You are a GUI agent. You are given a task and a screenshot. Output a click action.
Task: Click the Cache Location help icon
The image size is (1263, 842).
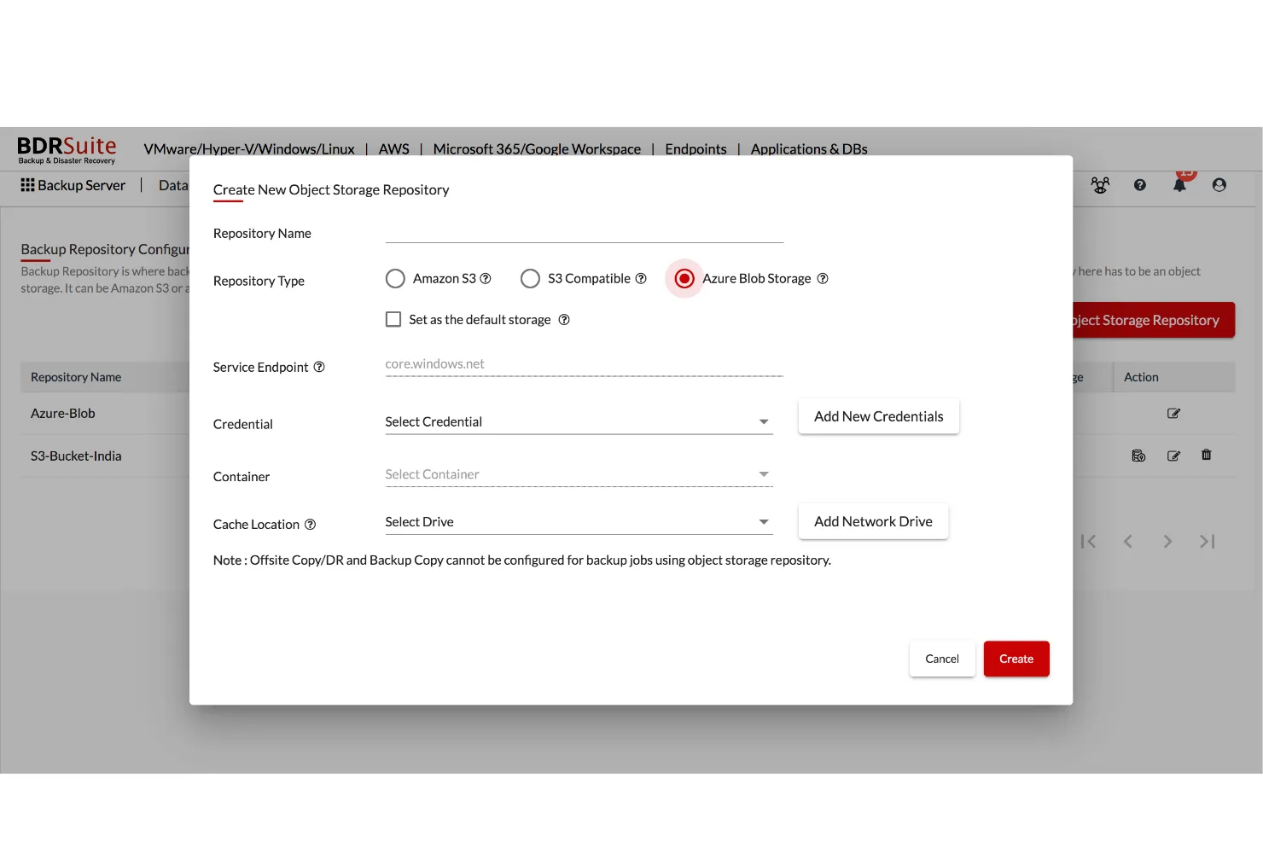point(311,525)
